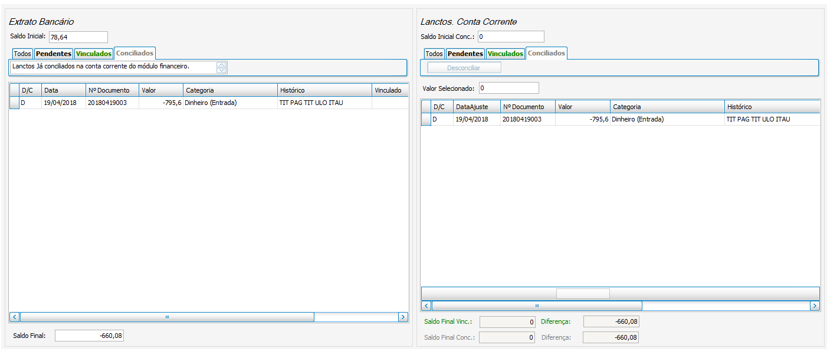The width and height of the screenshot is (827, 358).
Task: Sort Extrato table by Histórico column
Action: (x=325, y=90)
